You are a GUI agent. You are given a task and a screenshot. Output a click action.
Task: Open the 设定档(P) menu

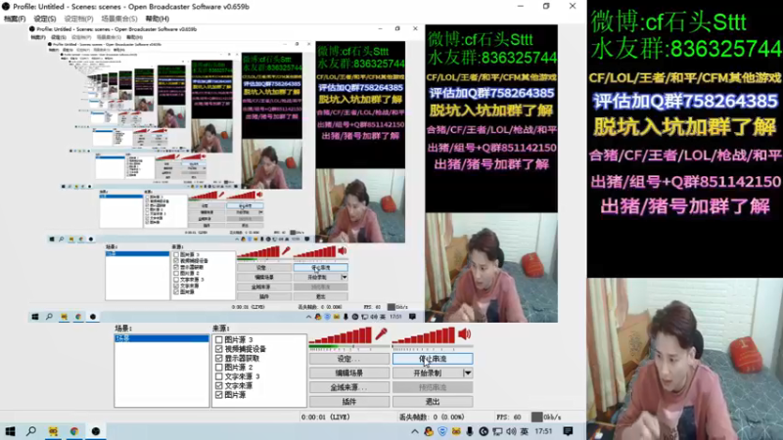78,19
